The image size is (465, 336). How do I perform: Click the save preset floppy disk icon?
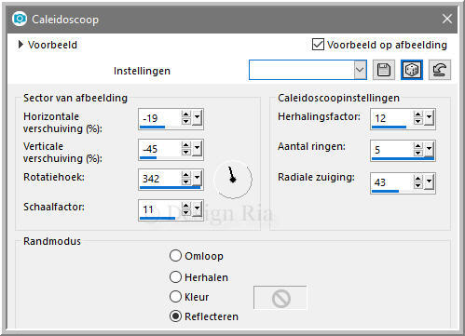[x=384, y=70]
